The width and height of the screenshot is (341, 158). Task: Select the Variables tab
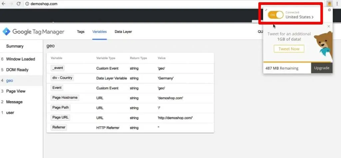tap(99, 32)
